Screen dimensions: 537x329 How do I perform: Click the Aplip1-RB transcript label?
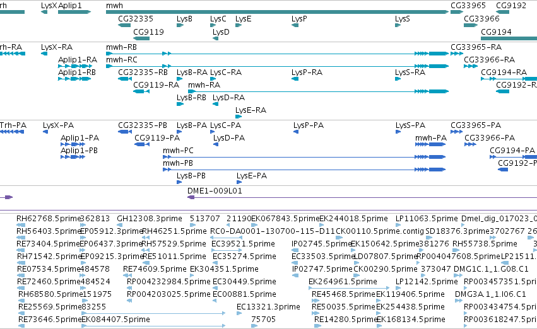tap(77, 72)
